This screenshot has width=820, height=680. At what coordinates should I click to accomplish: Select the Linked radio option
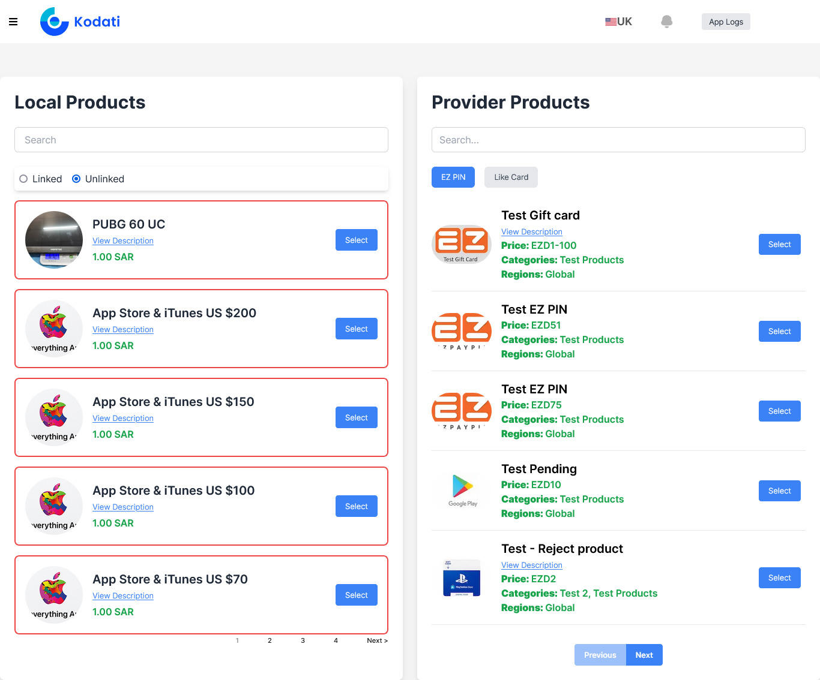tap(23, 179)
